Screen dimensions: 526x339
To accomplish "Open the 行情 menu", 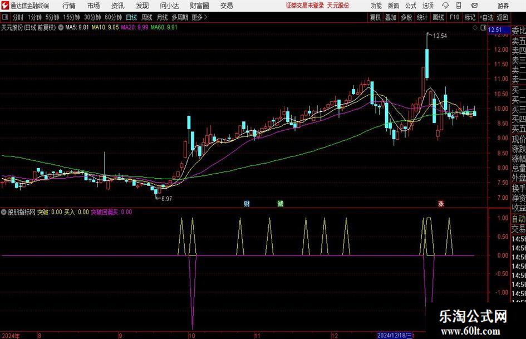I will click(69, 6).
